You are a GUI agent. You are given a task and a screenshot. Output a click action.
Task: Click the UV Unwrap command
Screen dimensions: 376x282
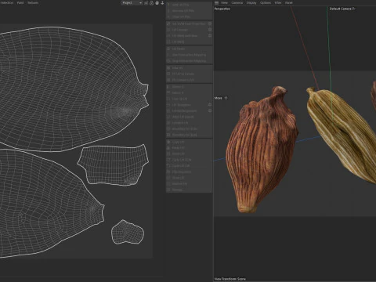(x=187, y=30)
